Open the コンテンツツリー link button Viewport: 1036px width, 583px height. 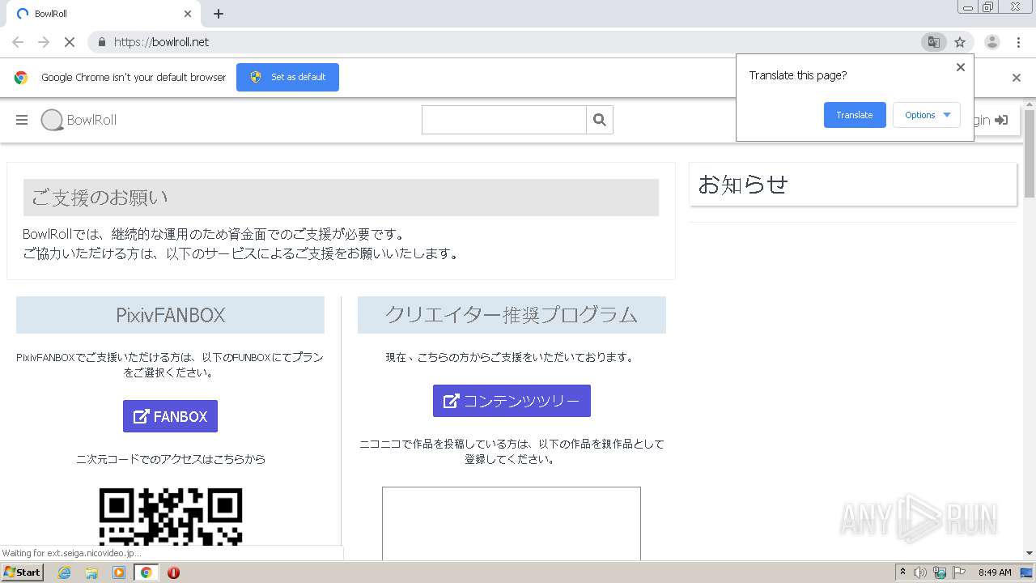pyautogui.click(x=512, y=401)
